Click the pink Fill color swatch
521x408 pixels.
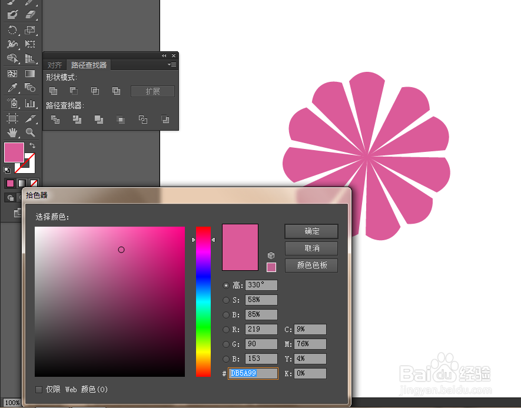(14, 152)
